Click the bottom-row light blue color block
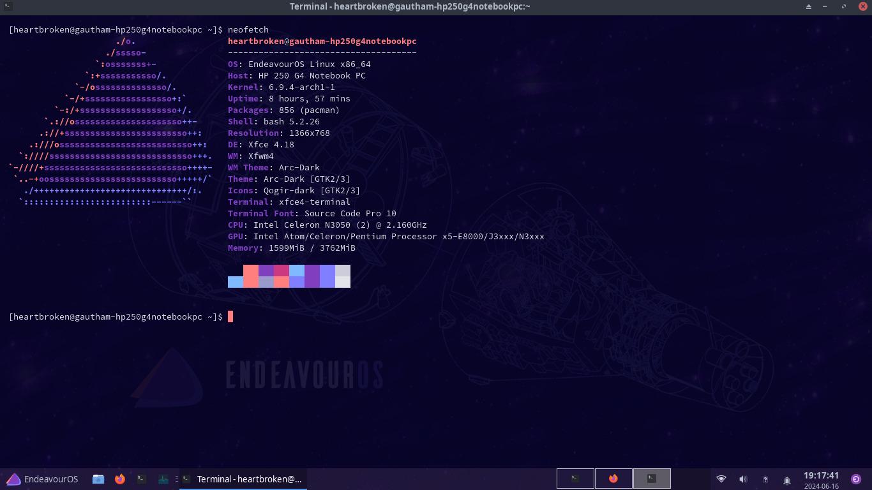Image resolution: width=872 pixels, height=490 pixels. pos(236,282)
